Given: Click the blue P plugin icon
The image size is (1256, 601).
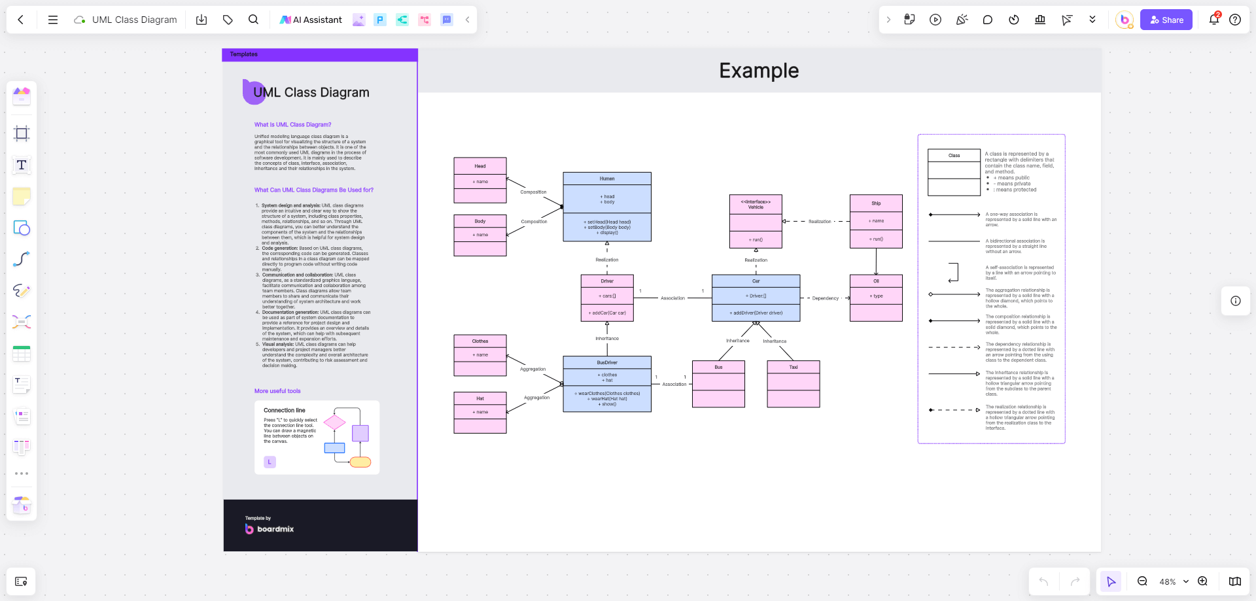Looking at the screenshot, I should 380,20.
